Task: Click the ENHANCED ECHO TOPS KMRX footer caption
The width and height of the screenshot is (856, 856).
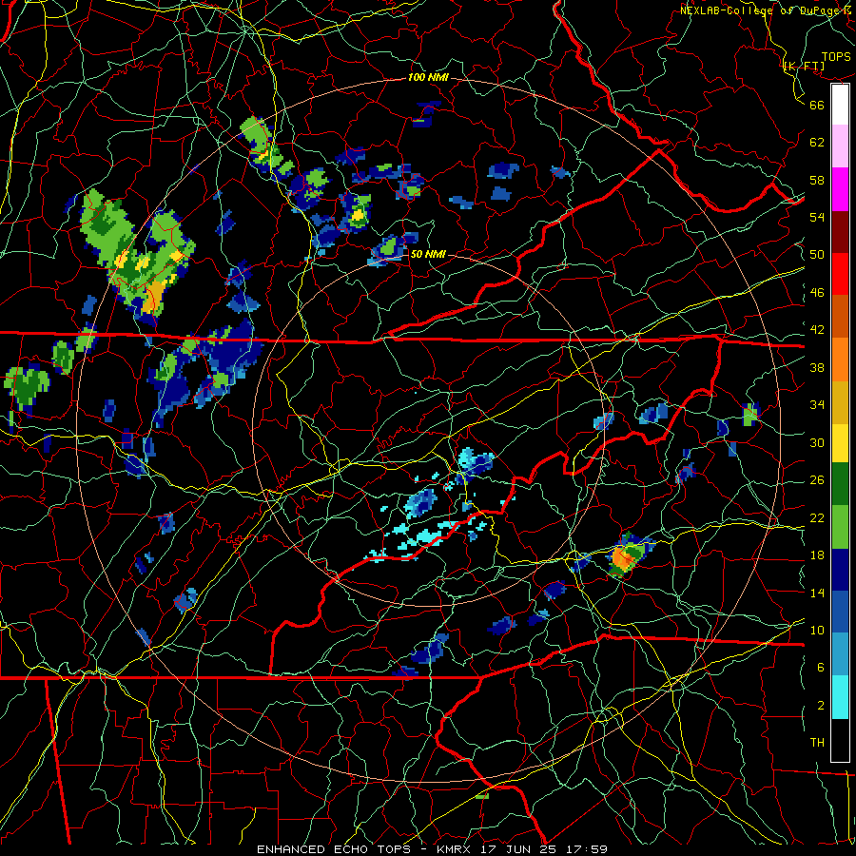Action: (x=432, y=849)
